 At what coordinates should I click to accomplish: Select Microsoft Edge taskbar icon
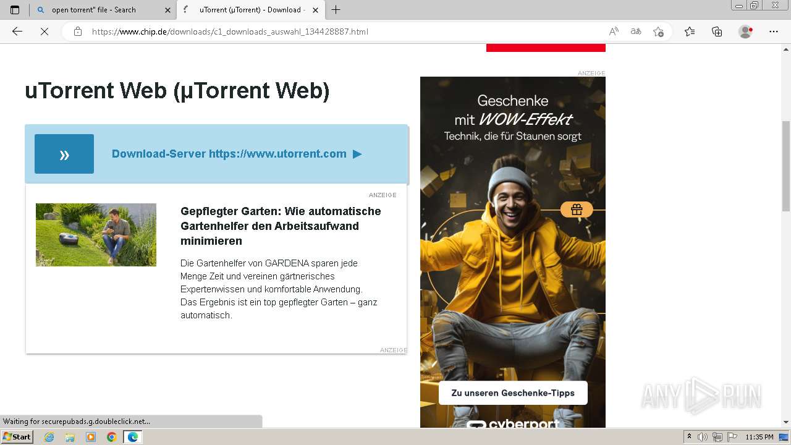[x=133, y=437]
